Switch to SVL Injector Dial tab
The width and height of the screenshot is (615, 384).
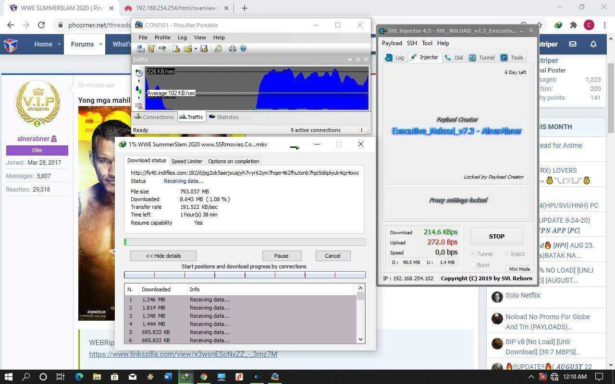[454, 58]
